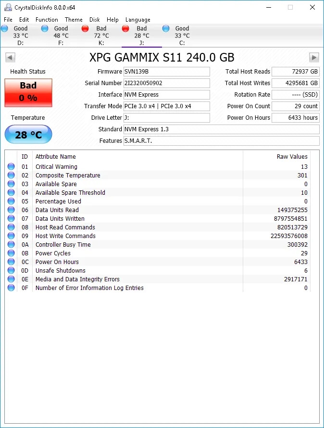The height and width of the screenshot is (428, 324).
Task: Open the Function menu
Action: (x=47, y=20)
